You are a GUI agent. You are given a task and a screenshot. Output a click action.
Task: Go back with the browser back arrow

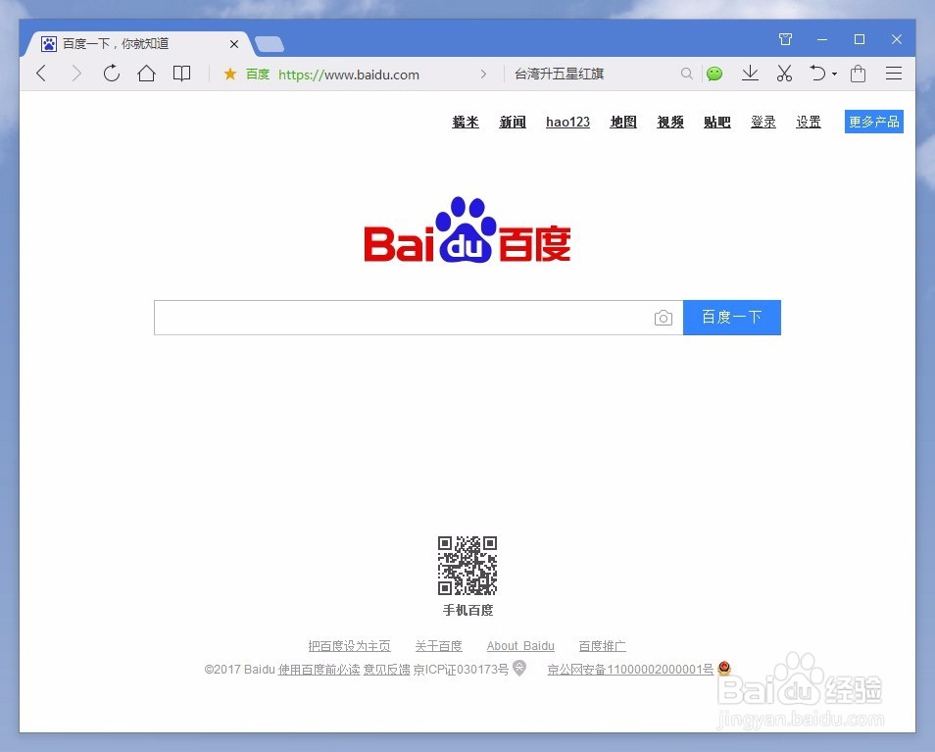(x=41, y=74)
